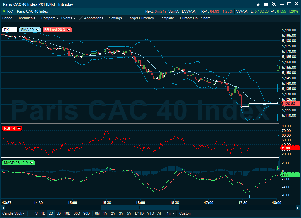Open the hamburger menu icon in title bar
Viewport: 301px width, 218px height.
click(266, 4)
